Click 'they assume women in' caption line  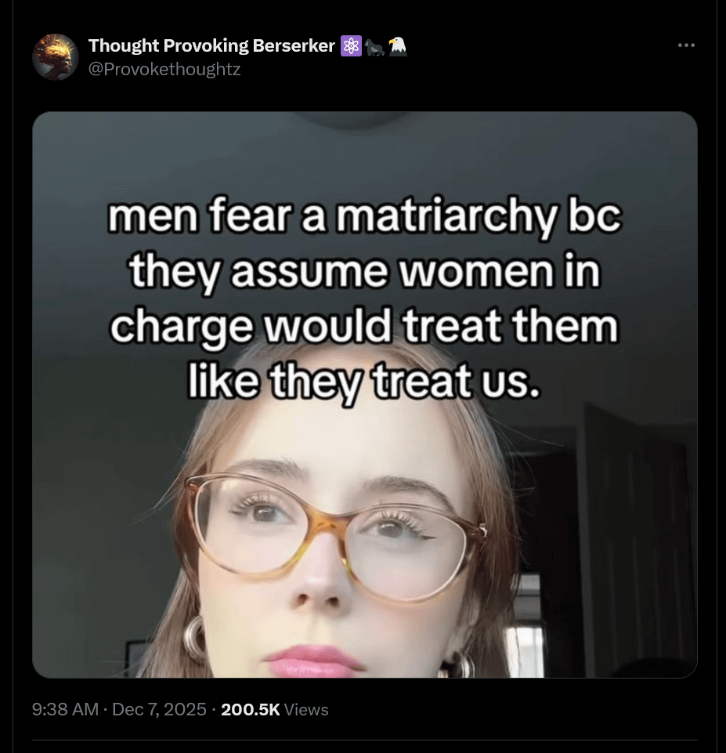point(365,271)
